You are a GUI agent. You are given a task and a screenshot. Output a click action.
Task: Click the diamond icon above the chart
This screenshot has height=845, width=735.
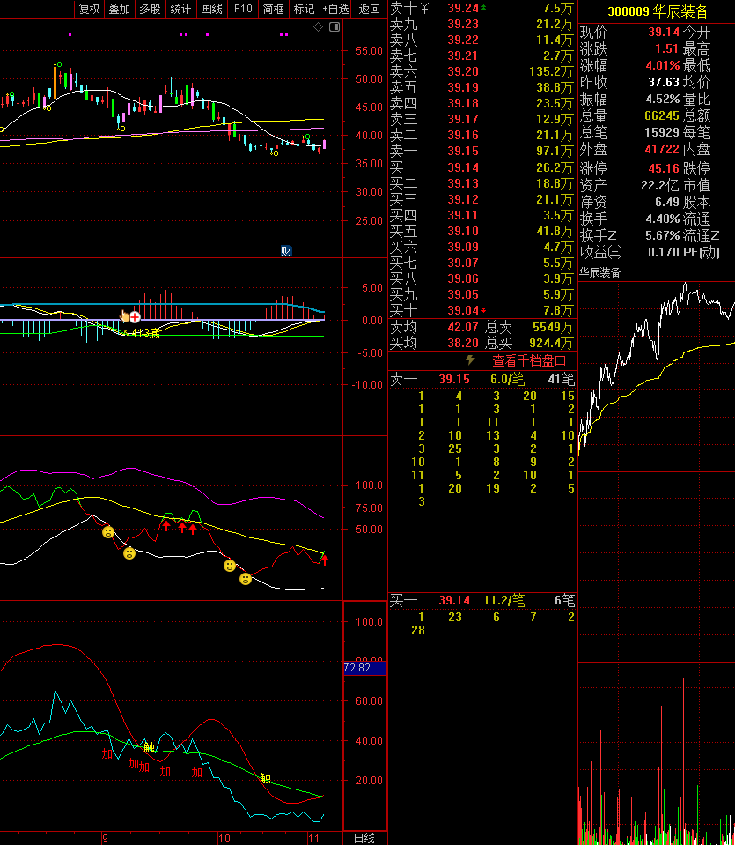(318, 27)
